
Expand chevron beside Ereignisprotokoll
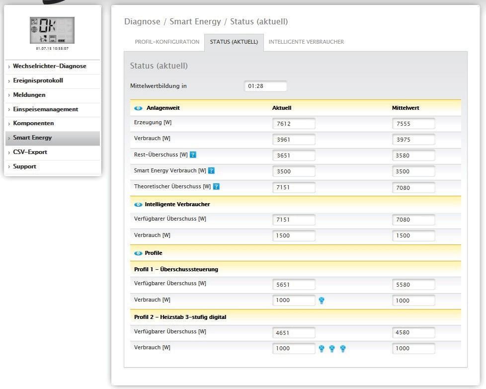(9, 81)
